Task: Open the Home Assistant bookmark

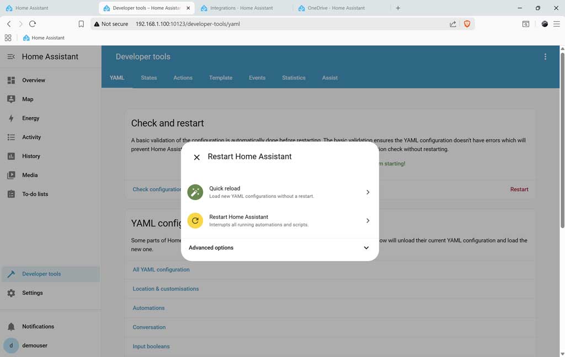Action: click(44, 38)
